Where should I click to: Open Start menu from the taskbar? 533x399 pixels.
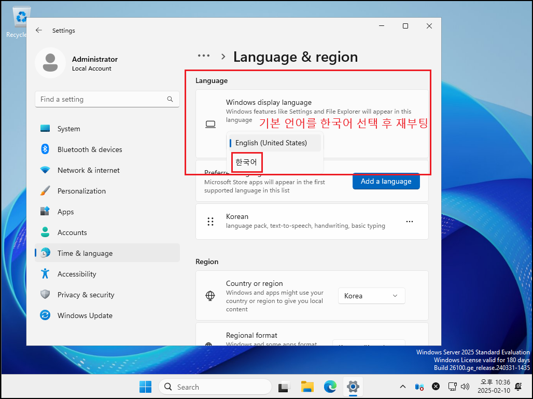coord(146,387)
